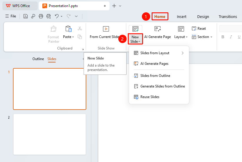Screen dimensions: 242x162
Task: Click the Save icon in quick access toolbar
Action: tap(25, 16)
